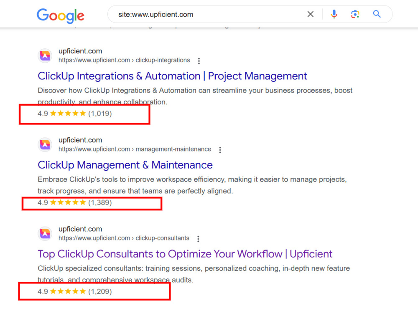
Task: Click the Google logo
Action: tap(61, 15)
